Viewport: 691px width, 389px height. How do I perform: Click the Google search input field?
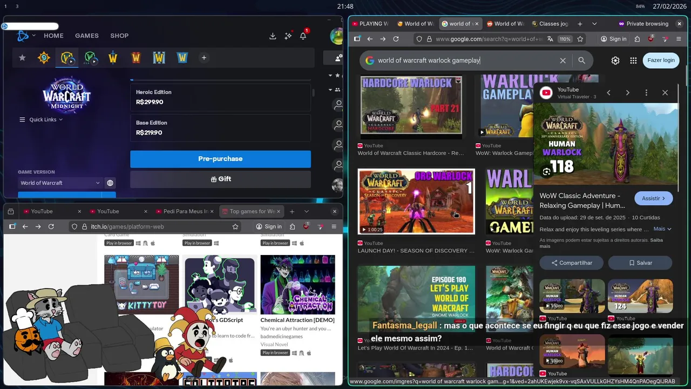(464, 61)
